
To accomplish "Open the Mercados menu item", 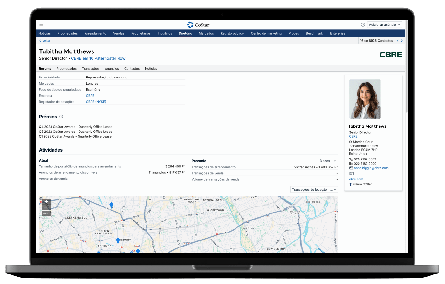I will click(206, 33).
